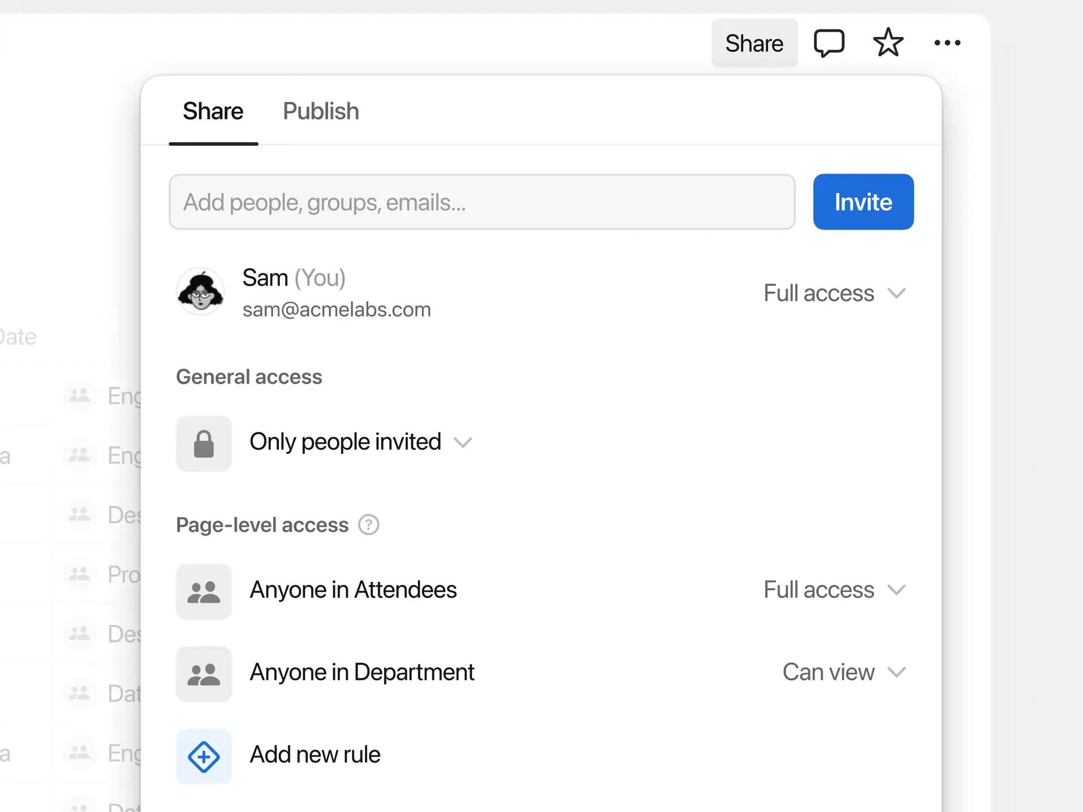Click Sam's avatar picture
Screen dimensions: 1083x812
click(x=201, y=292)
